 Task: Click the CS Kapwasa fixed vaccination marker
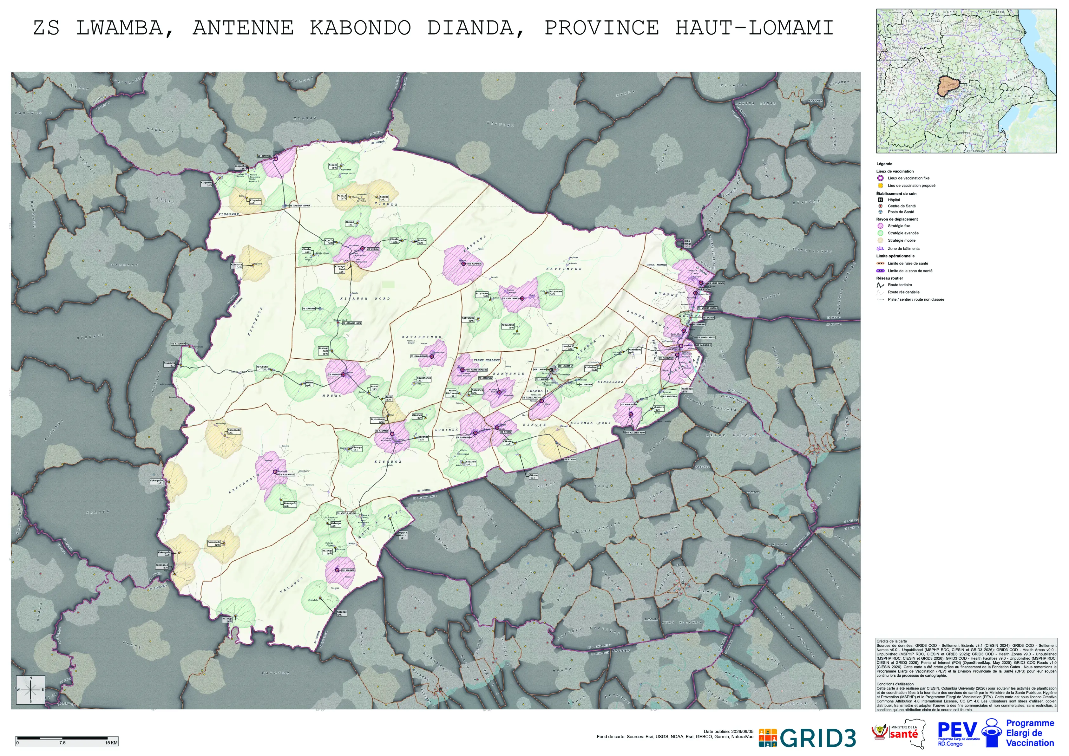pyautogui.click(x=463, y=264)
